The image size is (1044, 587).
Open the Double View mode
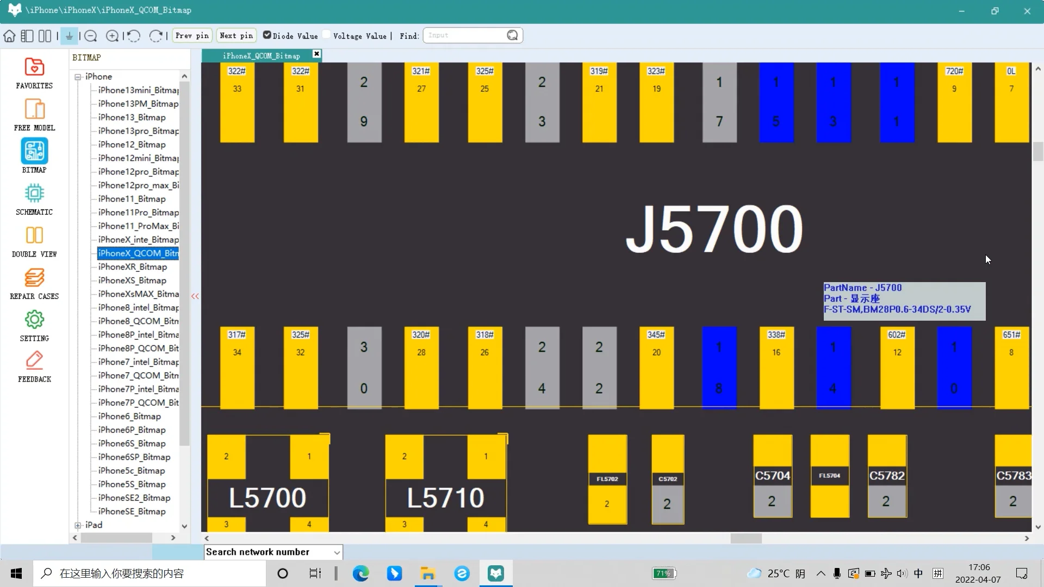coord(34,241)
